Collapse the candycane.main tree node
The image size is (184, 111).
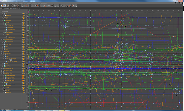pyautogui.click(x=2, y=74)
